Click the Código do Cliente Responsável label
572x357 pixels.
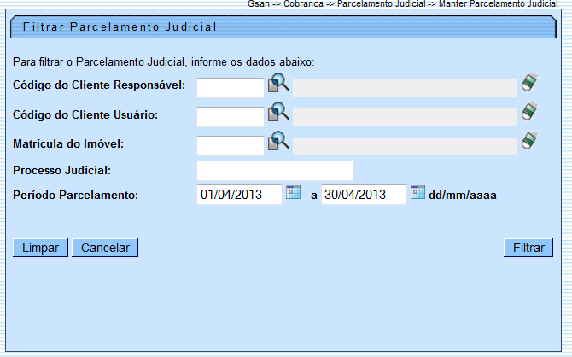[99, 85]
